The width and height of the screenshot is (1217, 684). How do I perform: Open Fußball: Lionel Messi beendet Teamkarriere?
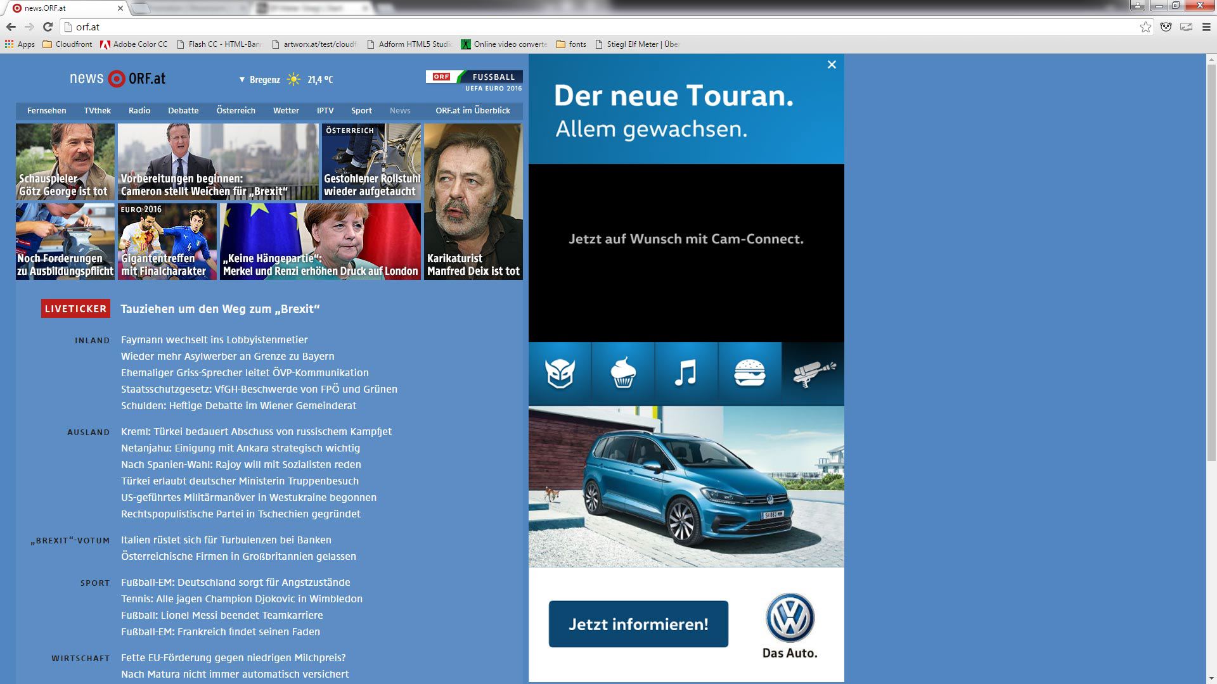[x=222, y=615]
